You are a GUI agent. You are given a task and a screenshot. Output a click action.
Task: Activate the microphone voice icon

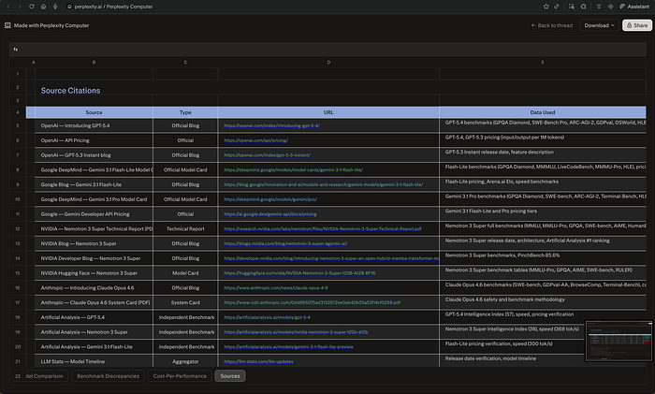[55, 7]
